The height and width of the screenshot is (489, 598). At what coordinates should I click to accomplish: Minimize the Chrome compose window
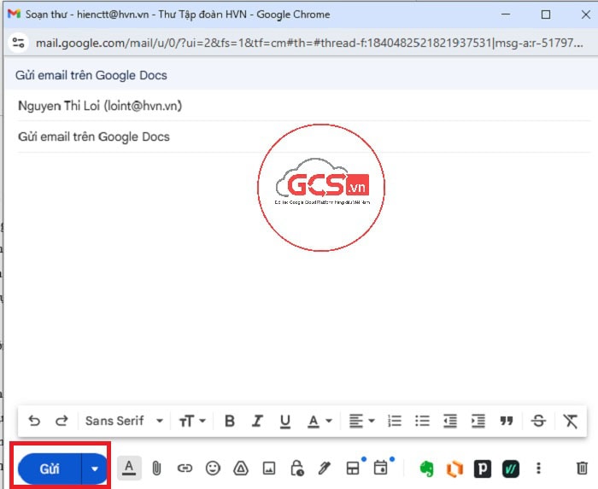click(x=506, y=15)
